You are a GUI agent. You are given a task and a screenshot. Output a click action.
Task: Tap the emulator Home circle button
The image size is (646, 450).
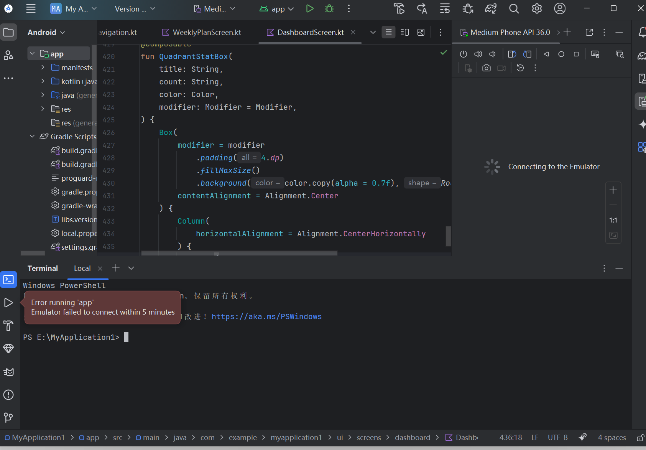(x=561, y=54)
